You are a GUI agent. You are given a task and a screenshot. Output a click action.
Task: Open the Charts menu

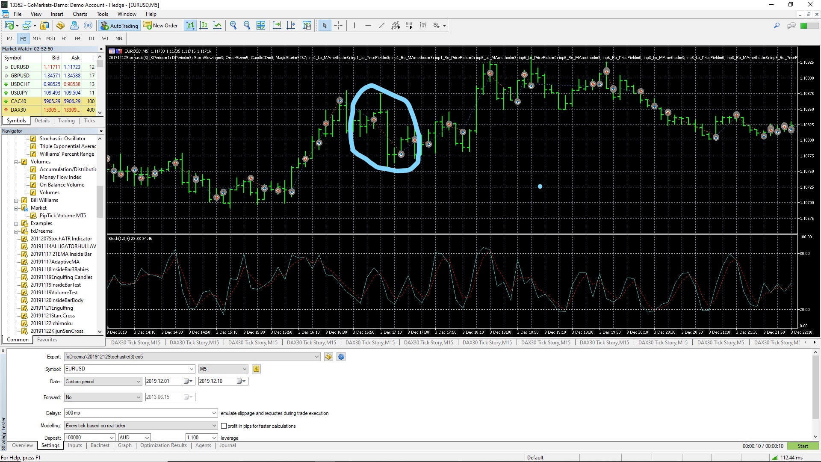click(x=80, y=14)
